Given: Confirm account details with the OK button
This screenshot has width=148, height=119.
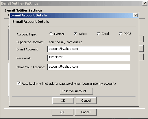Looking at the screenshot, I should coord(63,101).
